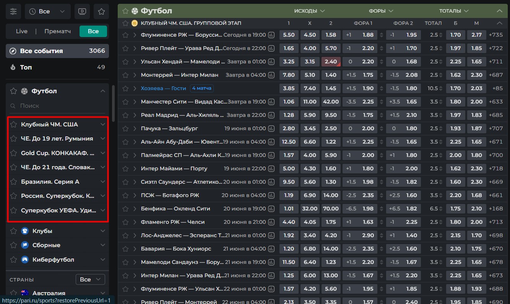Open statistics icon for Бенфика — Окленд Сити
This screenshot has width=510, height=304.
coord(271,209)
